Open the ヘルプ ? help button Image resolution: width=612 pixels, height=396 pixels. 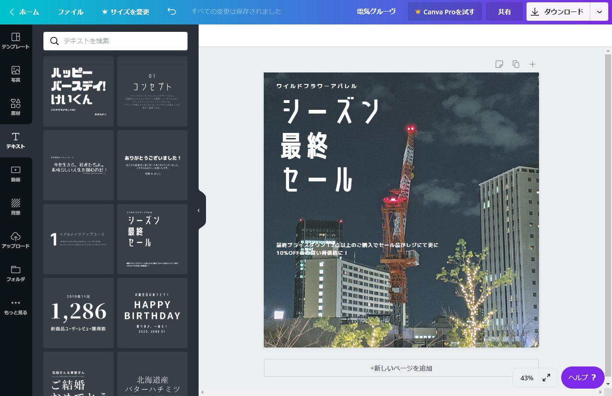coord(582,378)
